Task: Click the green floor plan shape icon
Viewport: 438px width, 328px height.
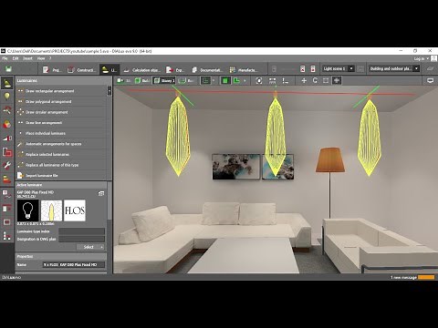Action: [236, 80]
